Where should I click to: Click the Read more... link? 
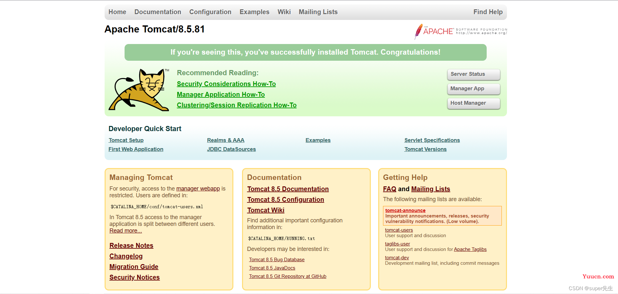(x=126, y=231)
